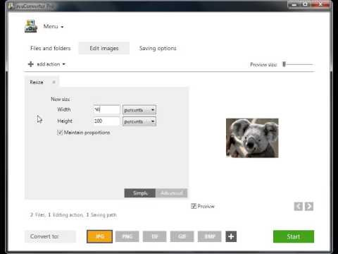The width and height of the screenshot is (338, 254).
Task: Choose TIF as output format
Action: click(x=155, y=236)
